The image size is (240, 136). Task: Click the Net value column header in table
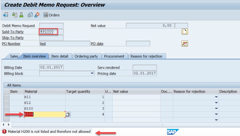point(136,92)
